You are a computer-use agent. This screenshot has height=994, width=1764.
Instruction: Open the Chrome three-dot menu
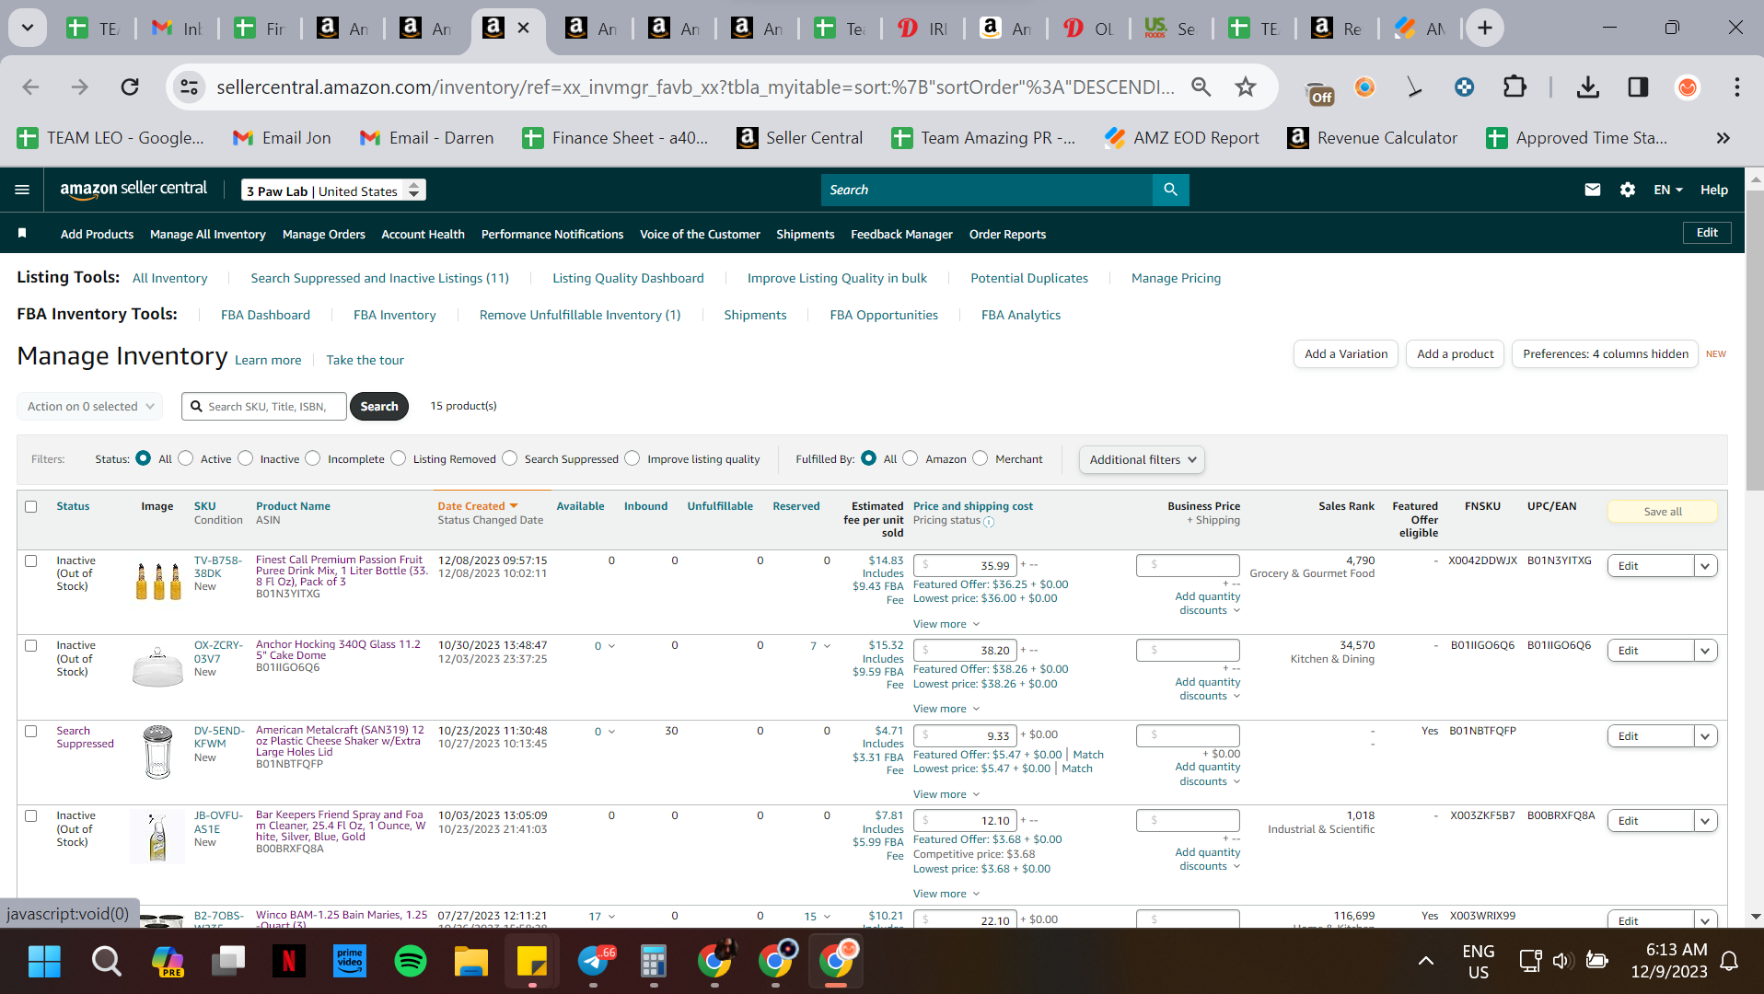1737,87
